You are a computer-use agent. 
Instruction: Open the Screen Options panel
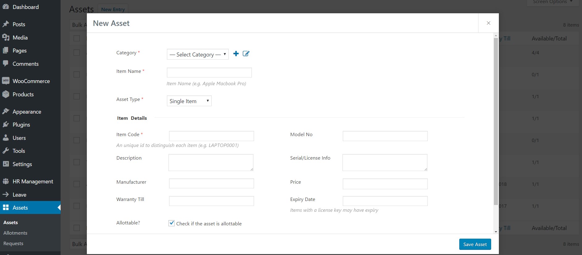coord(553,2)
